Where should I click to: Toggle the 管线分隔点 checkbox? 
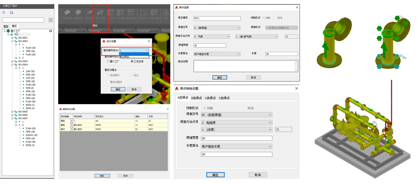point(108,82)
